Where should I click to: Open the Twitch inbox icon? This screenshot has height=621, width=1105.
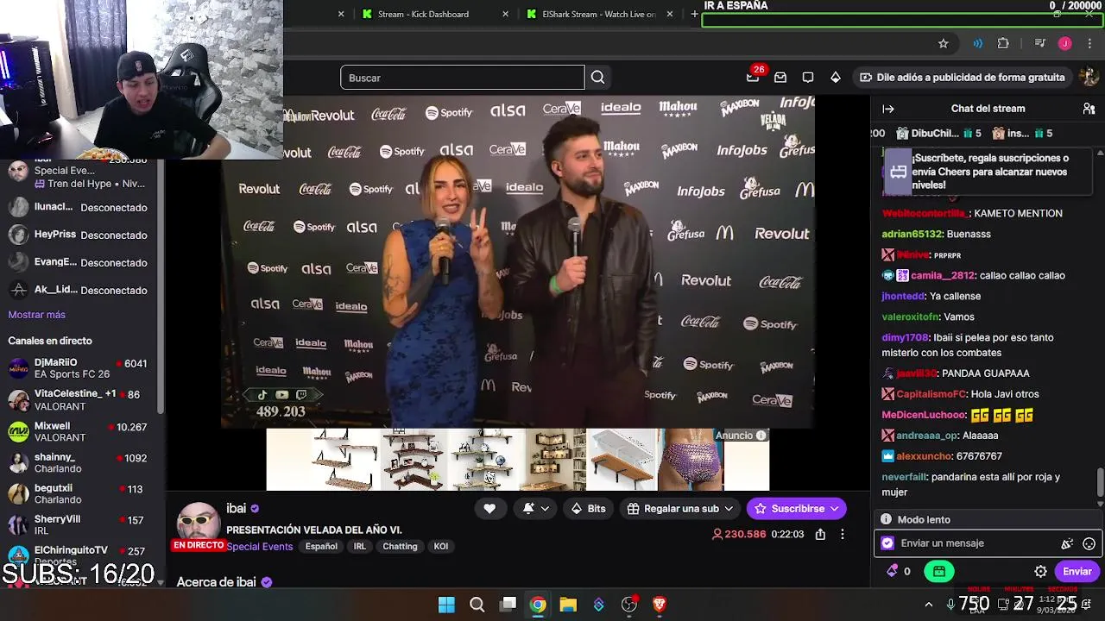point(780,78)
